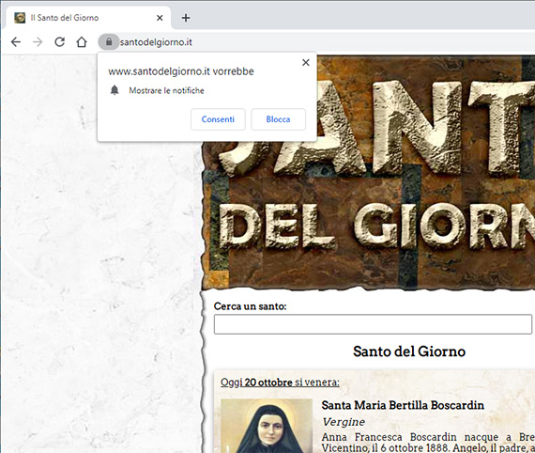This screenshot has width=535, height=453.
Task: Block notifications with Blocca button
Action: click(x=278, y=119)
